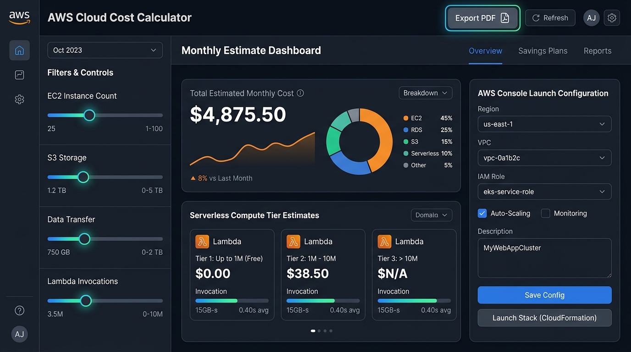The image size is (631, 352).
Task: Click the AWS logo
Action: click(x=19, y=17)
